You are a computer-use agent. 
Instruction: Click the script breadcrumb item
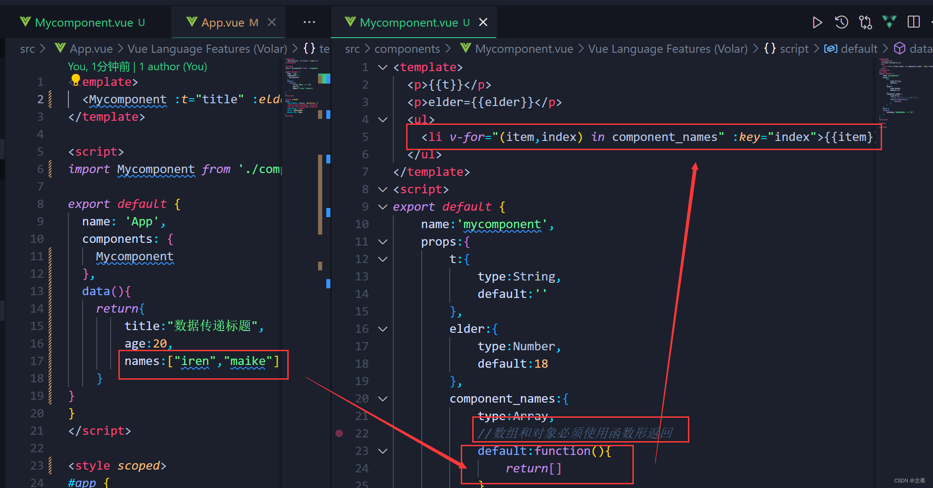coord(794,49)
